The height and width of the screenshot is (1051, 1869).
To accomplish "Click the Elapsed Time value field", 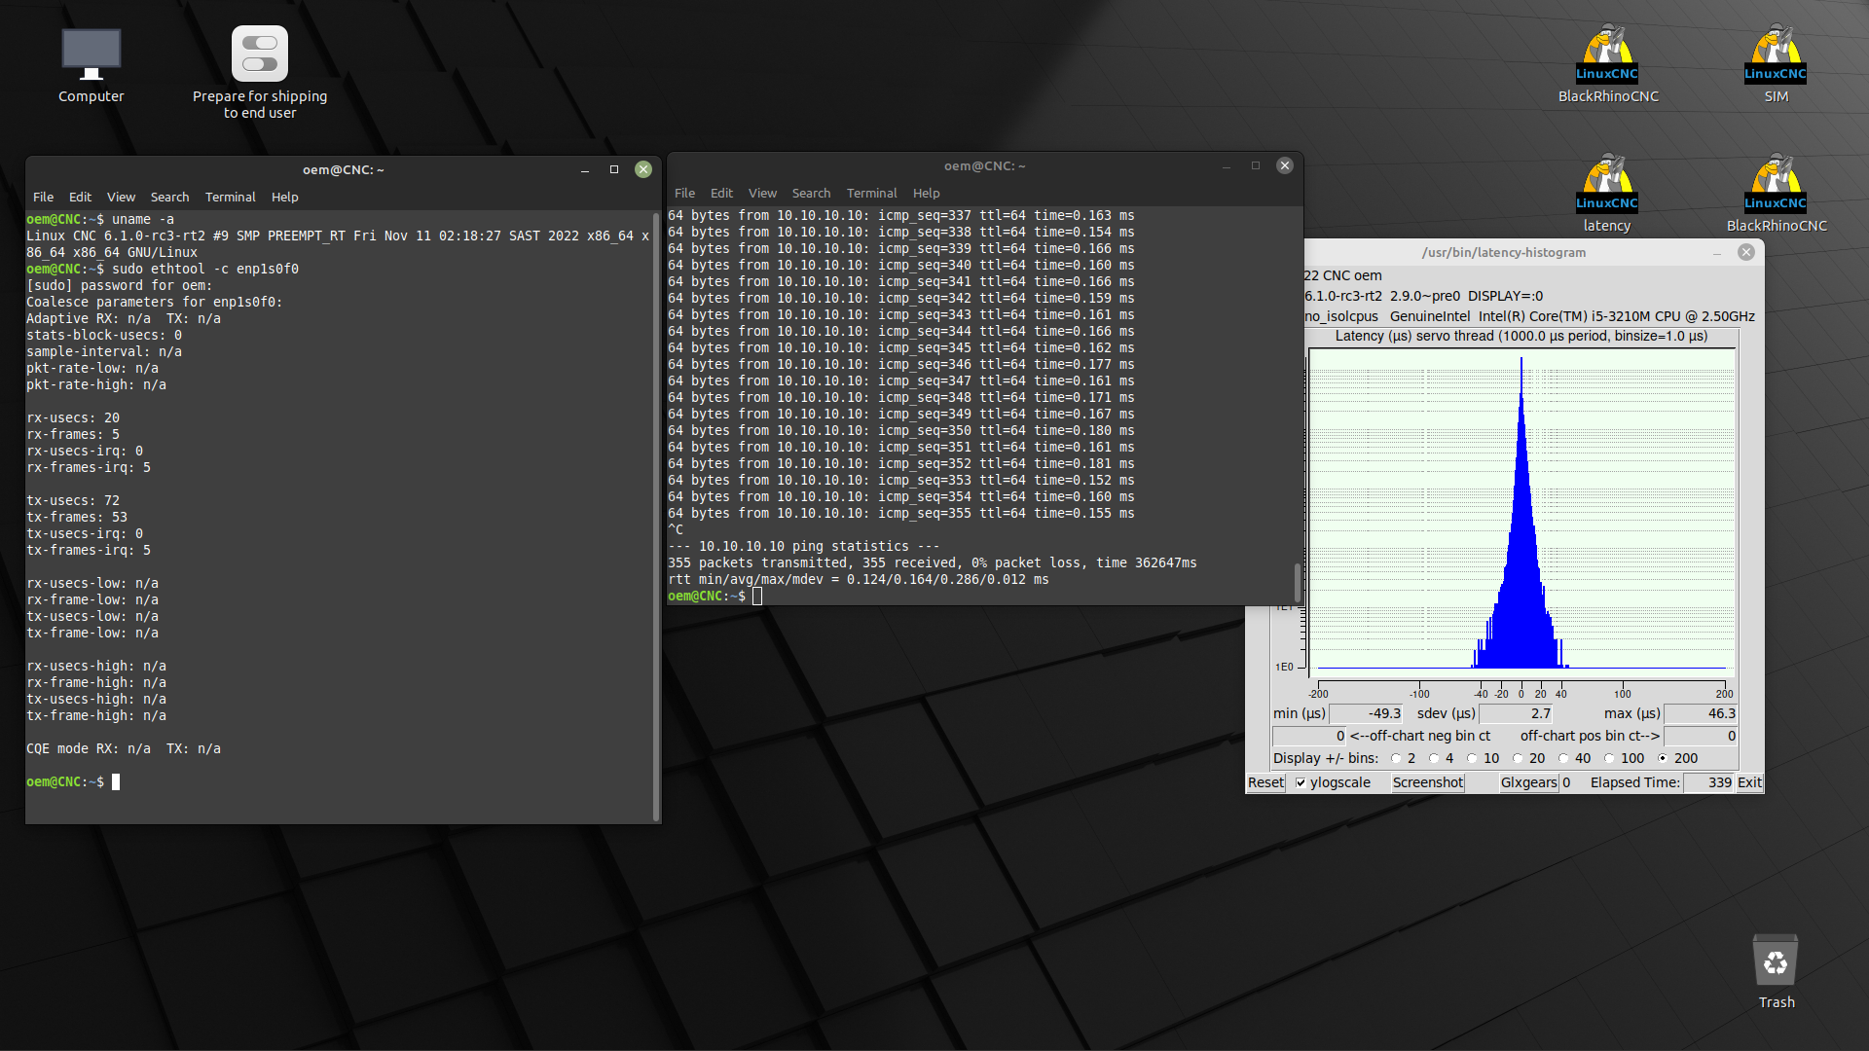I will pos(1709,782).
